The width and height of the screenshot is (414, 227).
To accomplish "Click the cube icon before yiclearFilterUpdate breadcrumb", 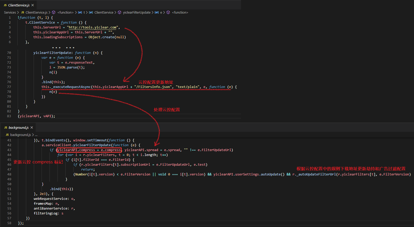I will pyautogui.click(x=120, y=12).
